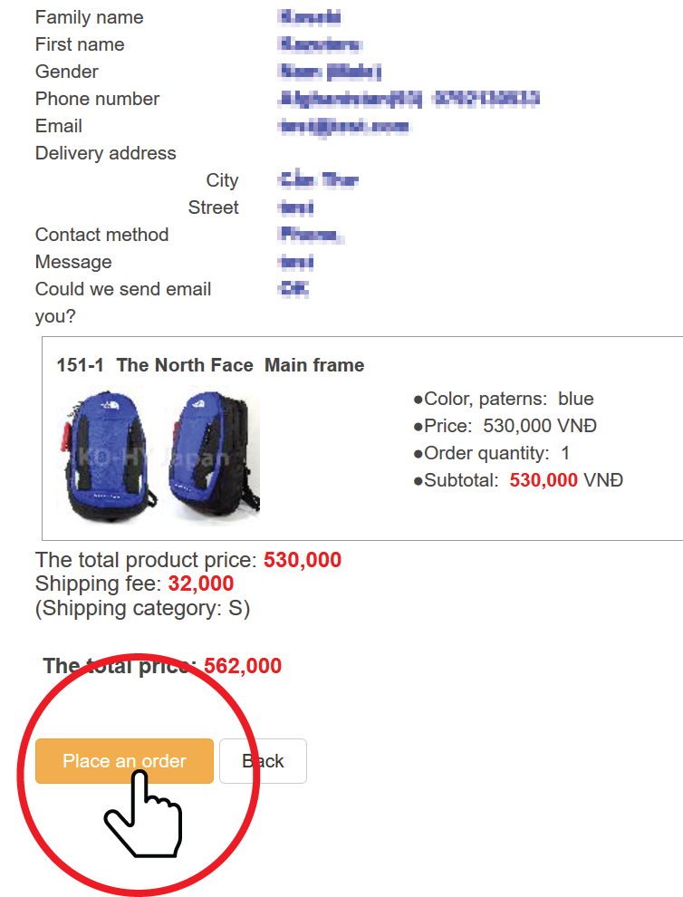683x897 pixels.
Task: Click the Street label
Action: (x=213, y=207)
